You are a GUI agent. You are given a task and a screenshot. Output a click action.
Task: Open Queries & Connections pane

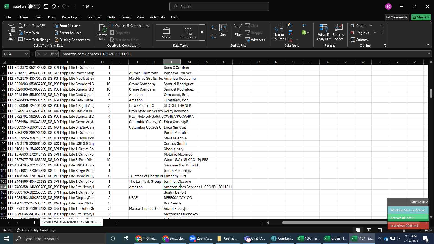click(x=129, y=25)
